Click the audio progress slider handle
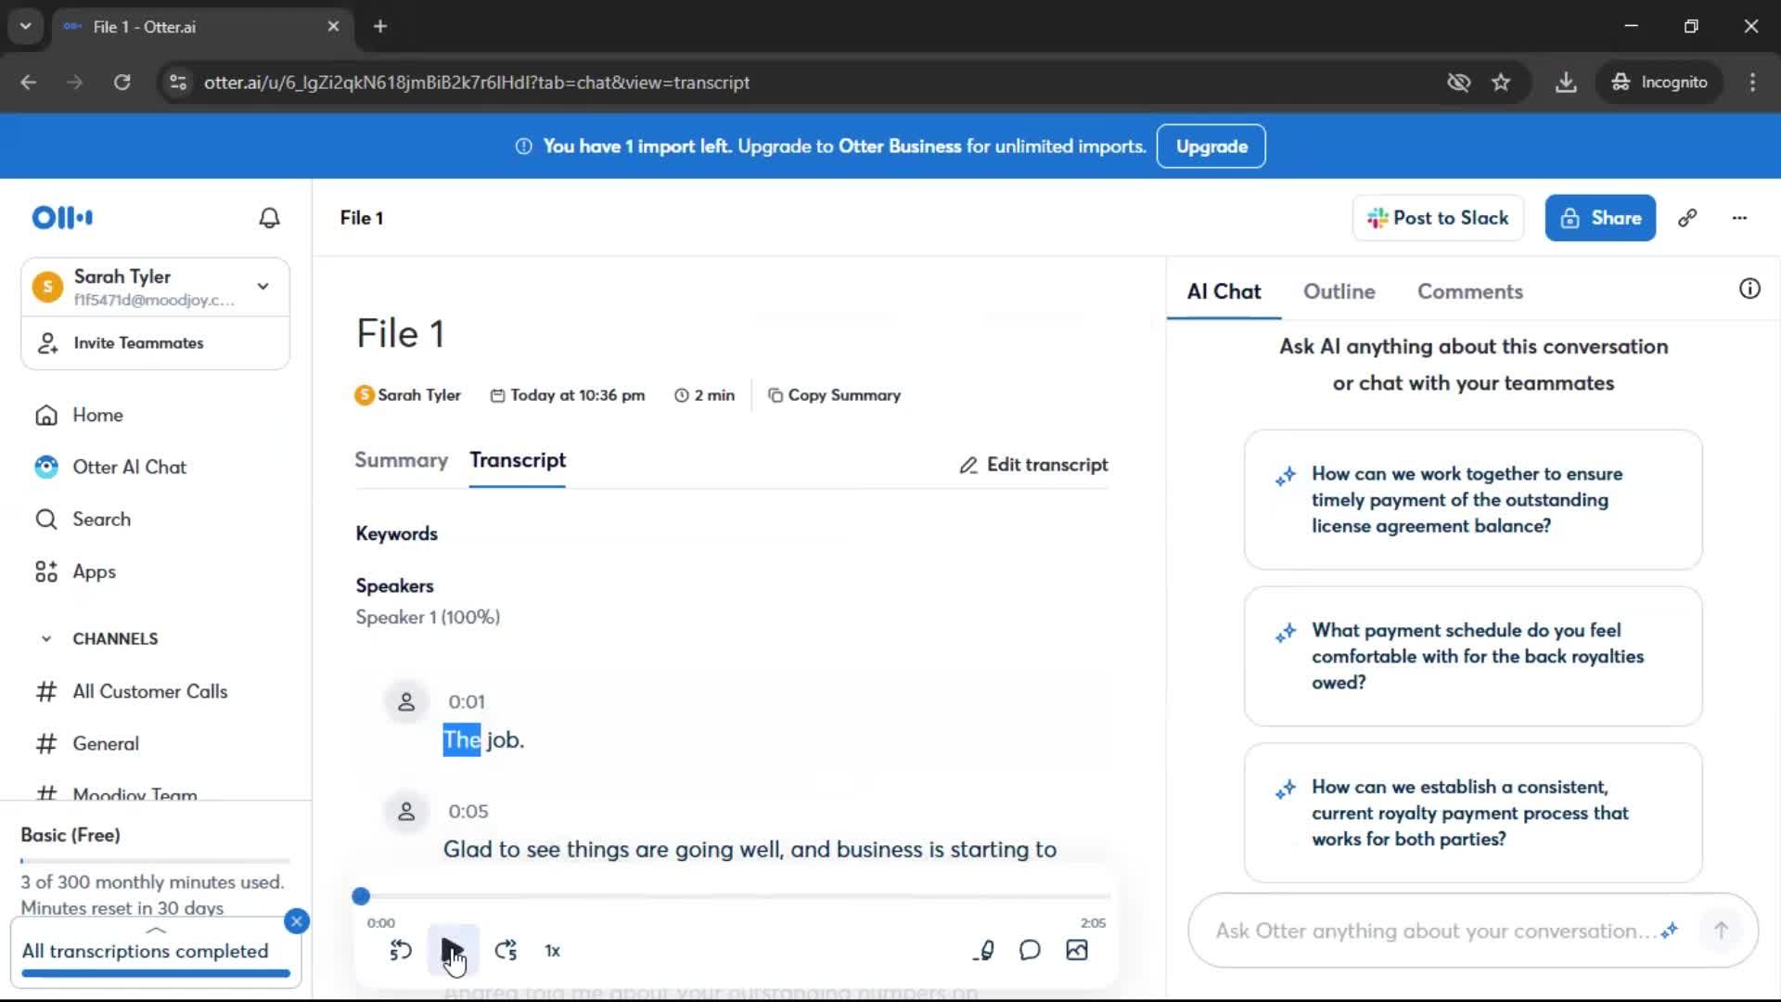The width and height of the screenshot is (1781, 1002). tap(361, 896)
